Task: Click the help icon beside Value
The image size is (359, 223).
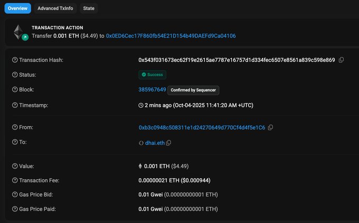Action: point(15,165)
